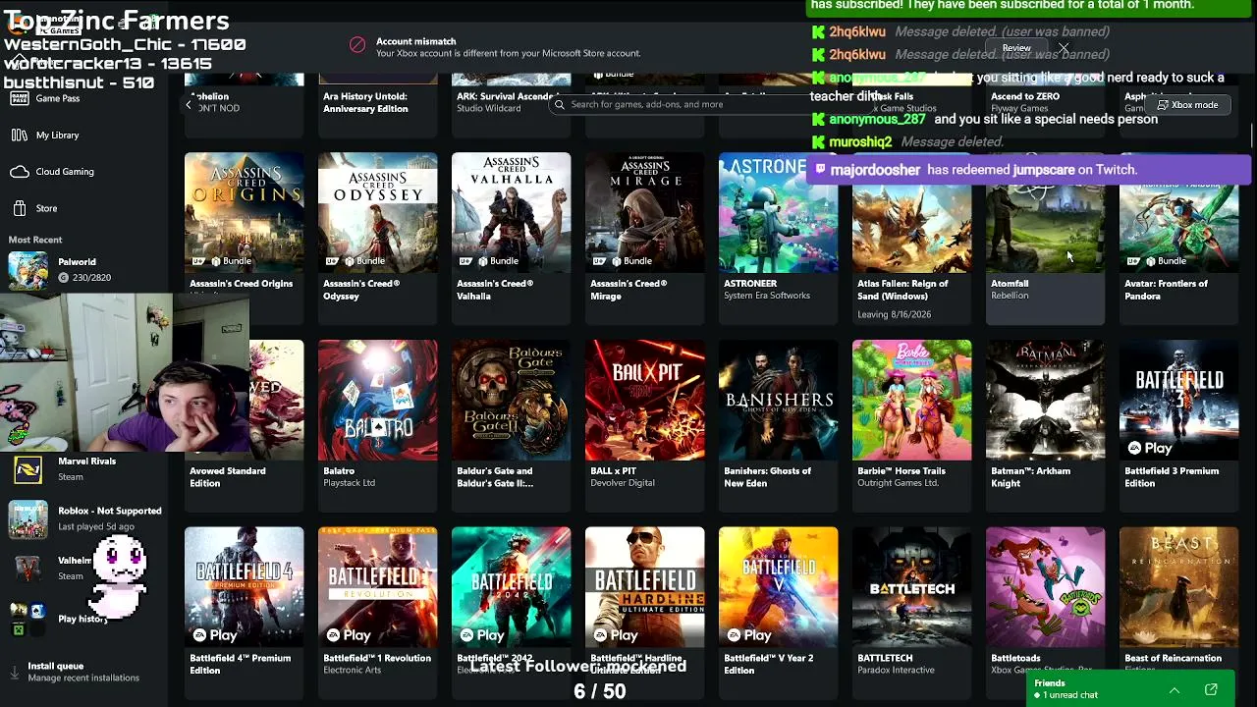
Task: Click the 'Devolver Digital' publisher text
Action: (x=623, y=483)
